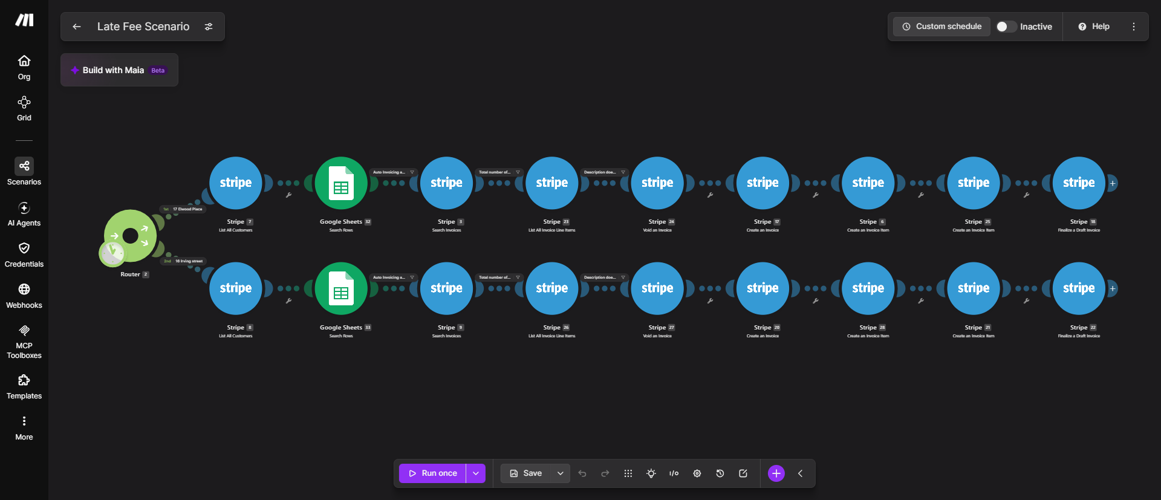Open the scenario name settings icon
The width and height of the screenshot is (1161, 500).
(209, 27)
